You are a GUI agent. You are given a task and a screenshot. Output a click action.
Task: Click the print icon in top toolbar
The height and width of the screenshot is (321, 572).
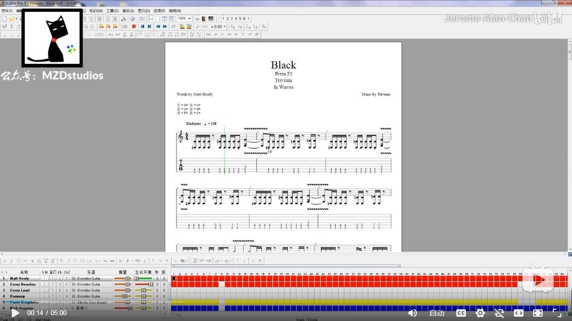click(197, 19)
